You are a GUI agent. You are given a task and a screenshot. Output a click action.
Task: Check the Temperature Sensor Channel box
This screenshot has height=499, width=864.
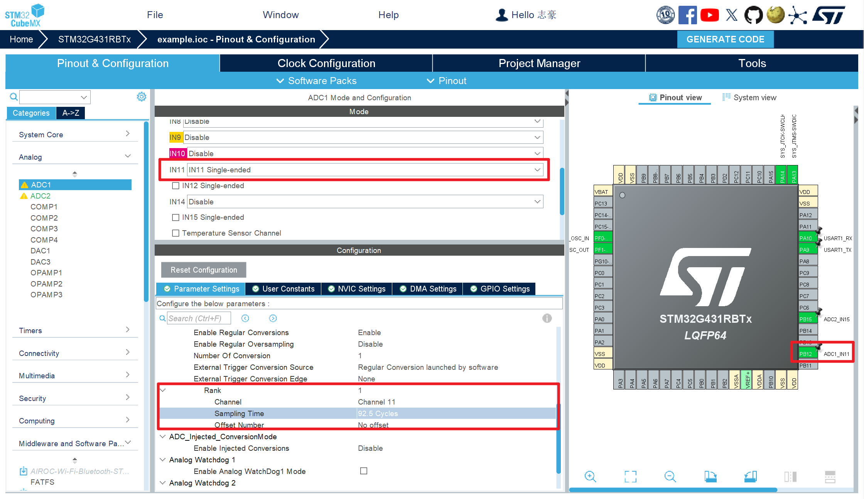pos(175,233)
